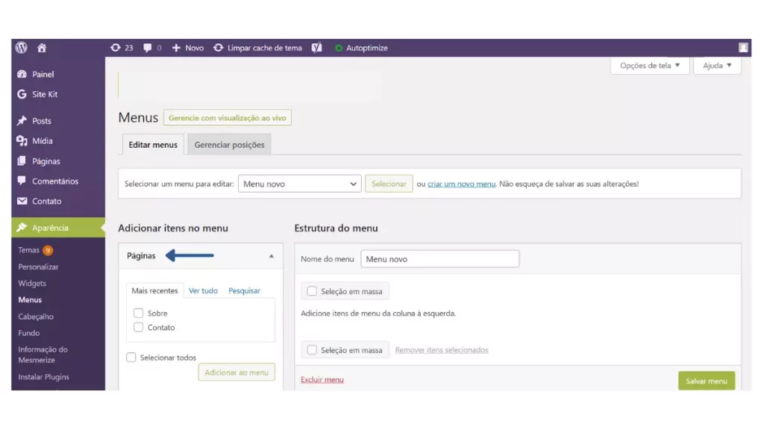Select the Mais recentes tab
The width and height of the screenshot is (764, 430).
click(154, 290)
